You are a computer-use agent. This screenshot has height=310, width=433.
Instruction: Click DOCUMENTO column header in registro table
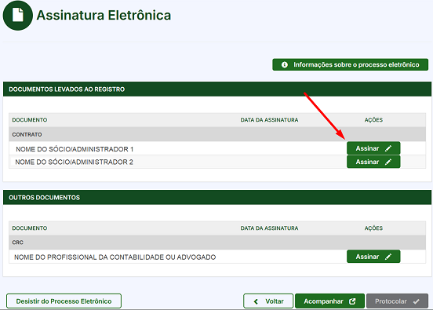(x=30, y=120)
